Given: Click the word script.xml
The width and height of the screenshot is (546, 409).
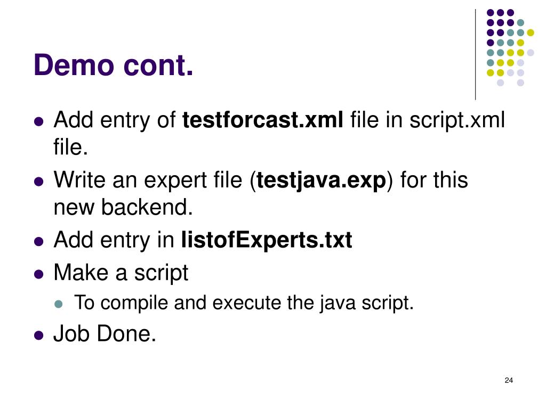Looking at the screenshot, I should 457,121.
